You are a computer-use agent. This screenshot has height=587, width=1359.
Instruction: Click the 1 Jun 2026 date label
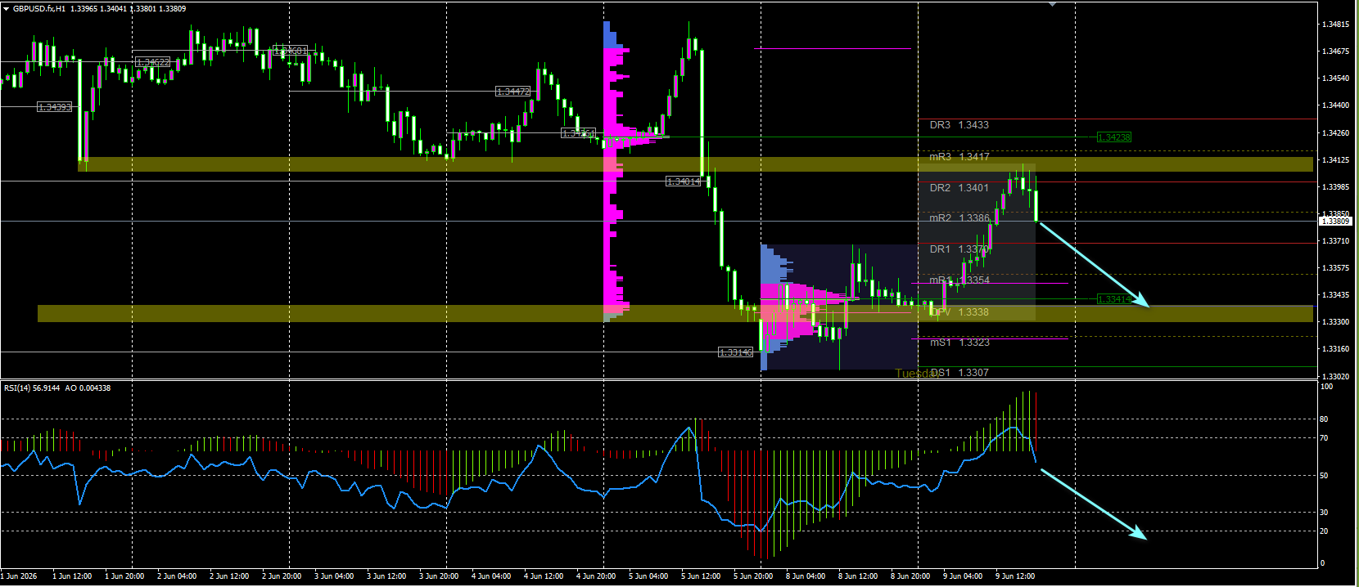[x=20, y=576]
